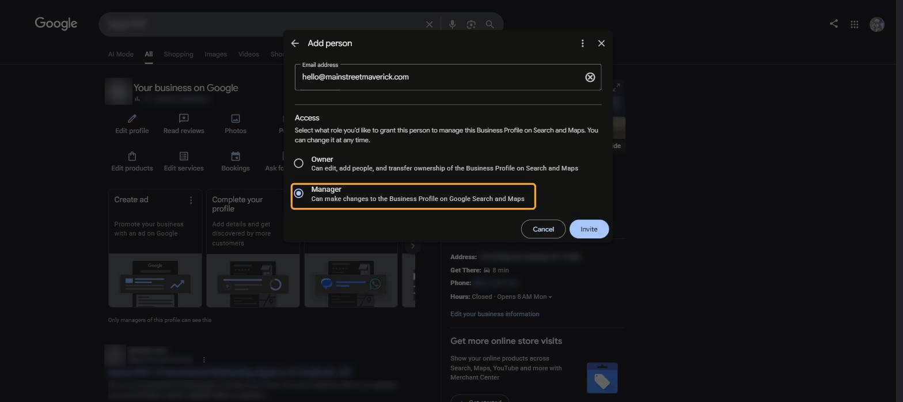Cancel adding the person
The image size is (903, 402).
click(x=543, y=229)
